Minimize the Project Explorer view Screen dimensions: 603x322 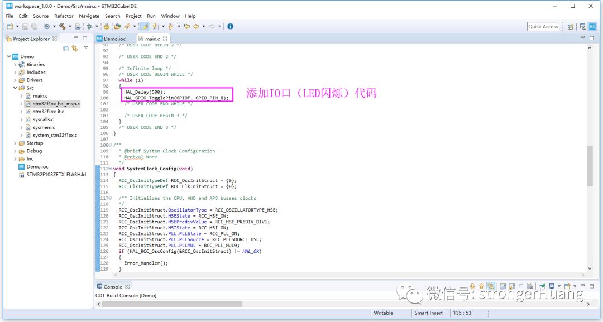pos(76,37)
